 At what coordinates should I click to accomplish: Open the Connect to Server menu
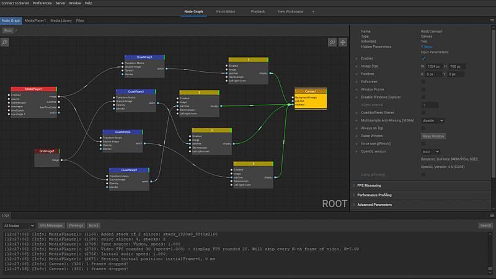(15, 3)
